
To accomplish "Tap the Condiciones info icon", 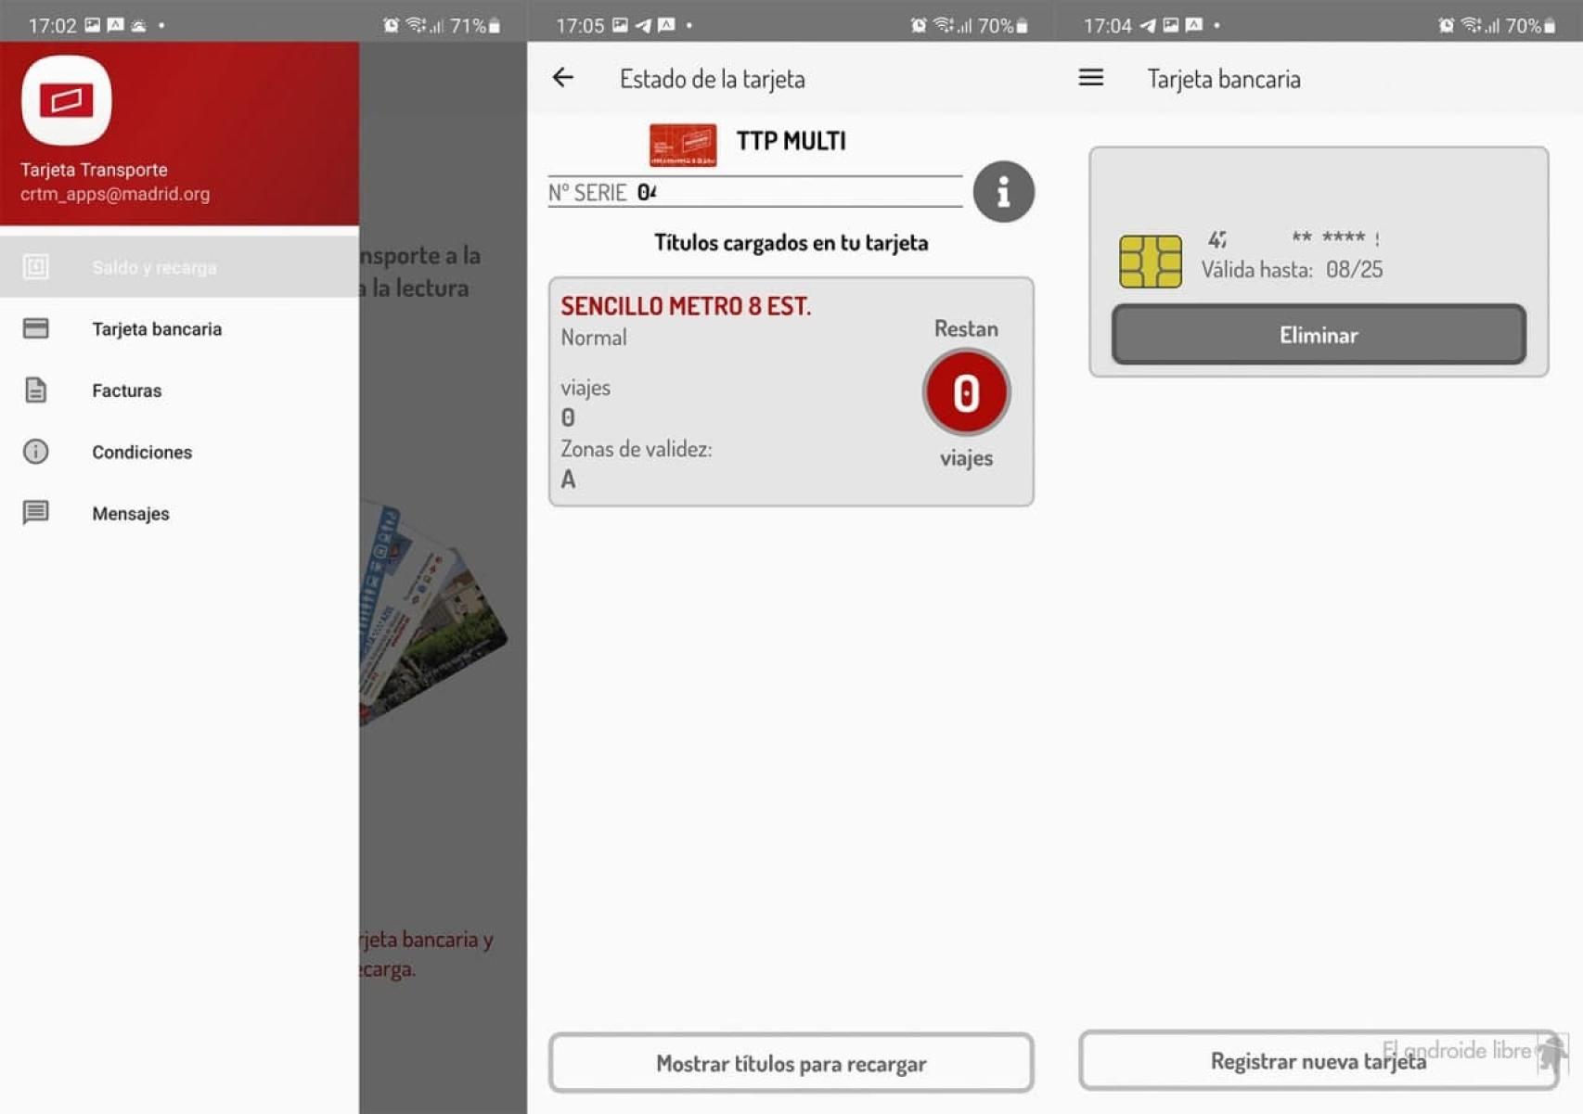I will tap(35, 452).
